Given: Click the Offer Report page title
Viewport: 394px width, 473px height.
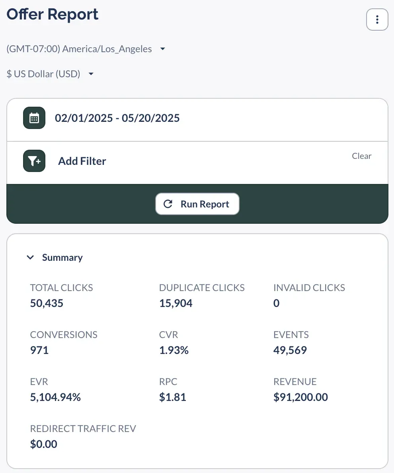Looking at the screenshot, I should 53,14.
